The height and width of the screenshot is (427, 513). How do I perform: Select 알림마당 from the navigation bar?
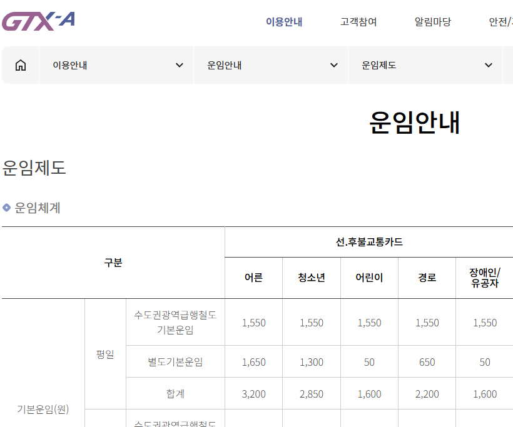(x=432, y=21)
